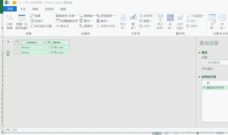Click the 透视列 pivot column button

pos(86,26)
